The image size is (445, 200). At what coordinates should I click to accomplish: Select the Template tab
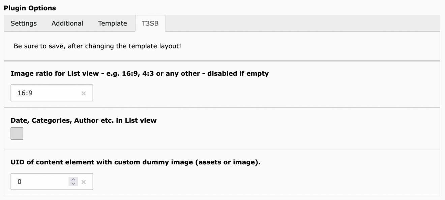coord(113,24)
